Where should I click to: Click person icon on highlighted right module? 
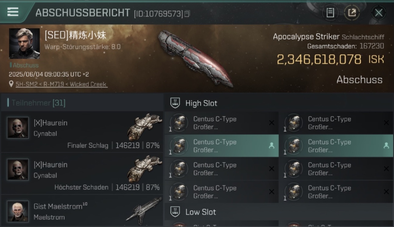coord(386,146)
